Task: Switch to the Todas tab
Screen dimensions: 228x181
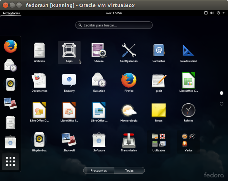Action: click(x=129, y=170)
